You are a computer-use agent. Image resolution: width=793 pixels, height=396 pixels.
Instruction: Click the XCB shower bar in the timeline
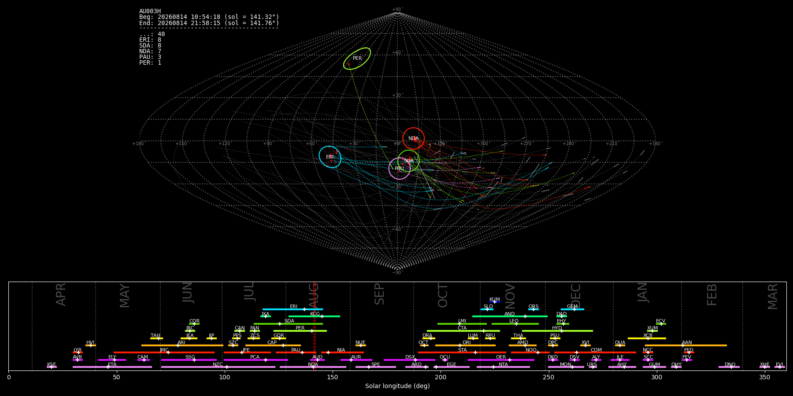click(x=647, y=338)
